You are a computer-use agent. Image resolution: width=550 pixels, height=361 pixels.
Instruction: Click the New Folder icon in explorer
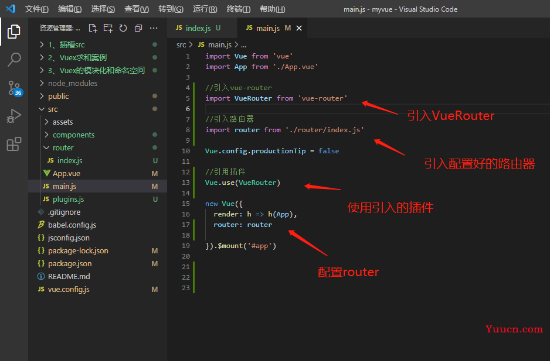click(x=108, y=28)
